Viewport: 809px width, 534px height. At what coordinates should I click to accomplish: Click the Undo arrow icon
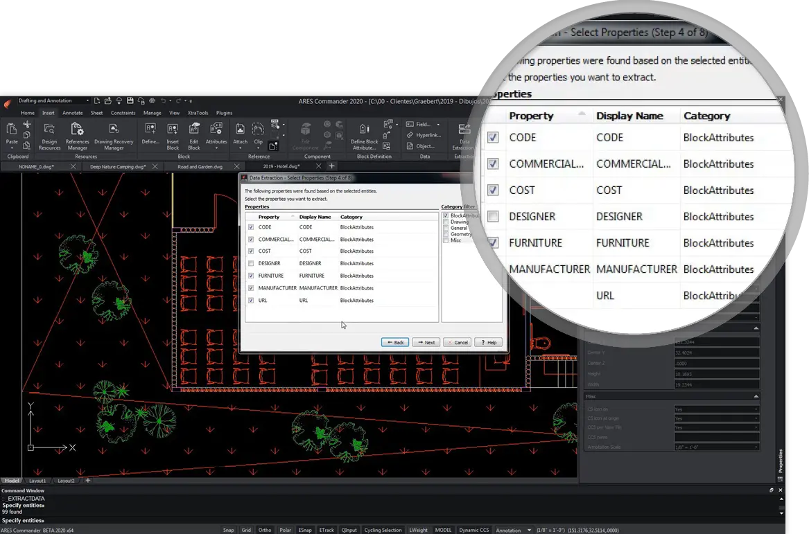(x=163, y=101)
